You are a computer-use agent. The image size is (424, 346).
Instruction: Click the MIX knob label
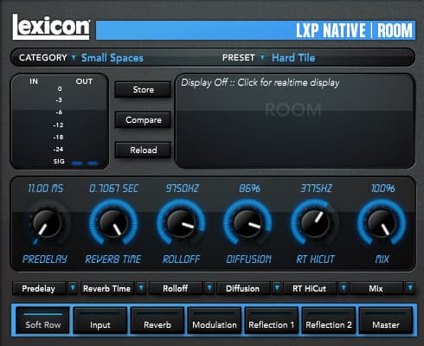(382, 259)
